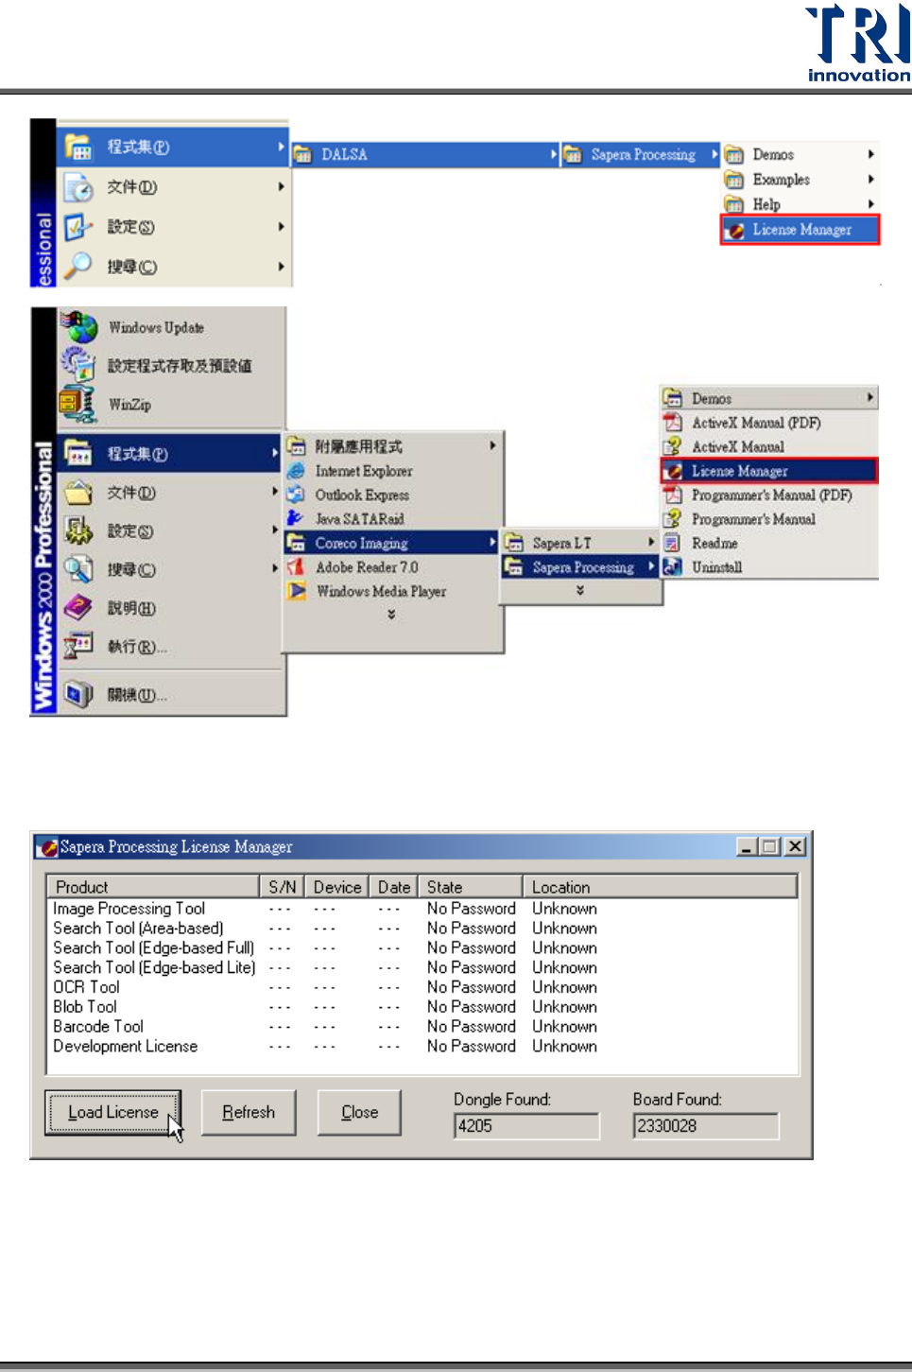Click the Dongle Found field showing 4205
This screenshot has height=1372, width=912.
526,1126
